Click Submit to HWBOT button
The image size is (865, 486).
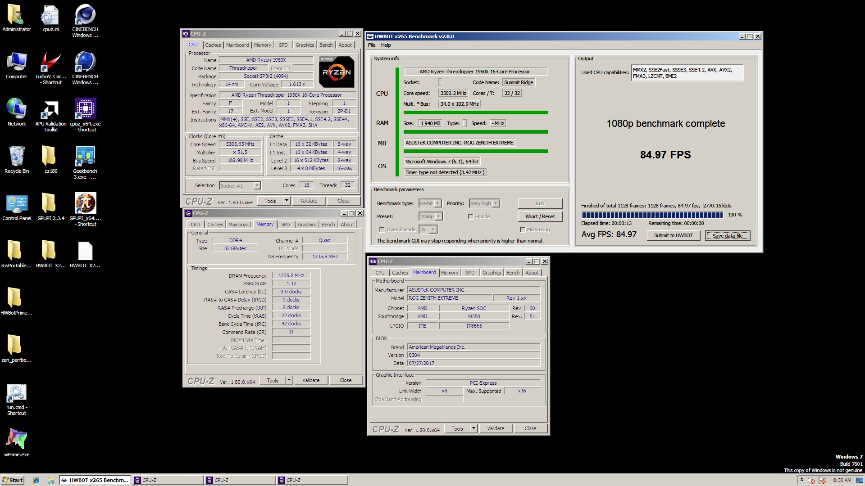coord(673,235)
